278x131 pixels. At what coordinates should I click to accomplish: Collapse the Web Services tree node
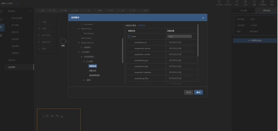[x=79, y=29]
